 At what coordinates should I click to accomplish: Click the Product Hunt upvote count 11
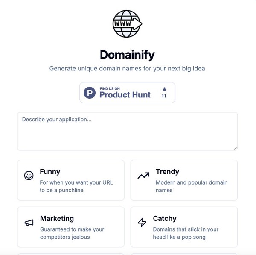pyautogui.click(x=164, y=97)
